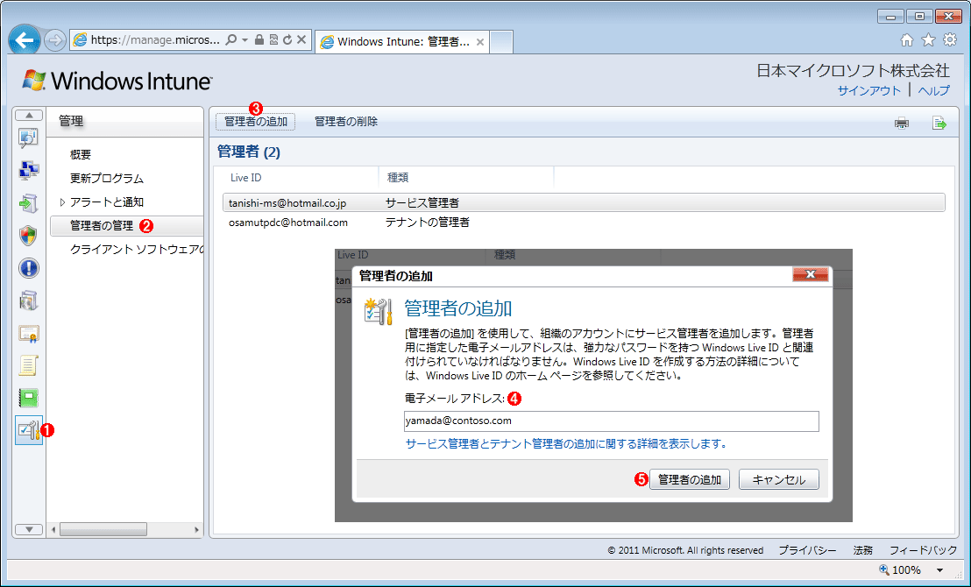Select the osamutpdc@hotmail.com row
971x587 pixels.
[x=584, y=223]
